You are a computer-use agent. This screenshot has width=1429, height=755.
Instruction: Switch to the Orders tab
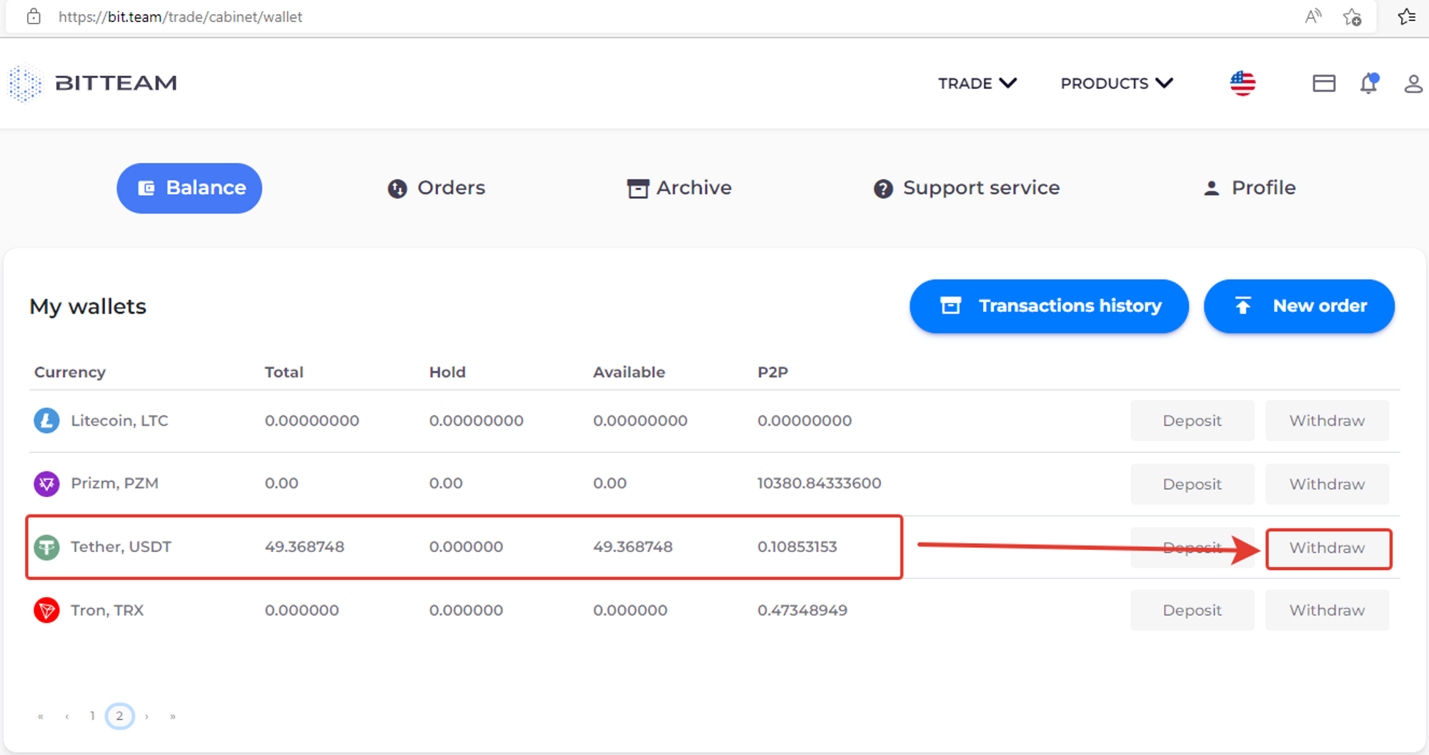(x=436, y=188)
